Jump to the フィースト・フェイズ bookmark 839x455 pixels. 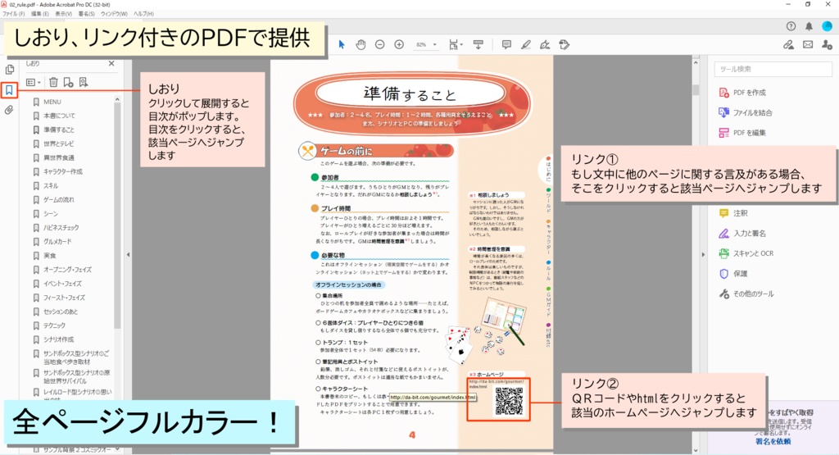click(64, 297)
